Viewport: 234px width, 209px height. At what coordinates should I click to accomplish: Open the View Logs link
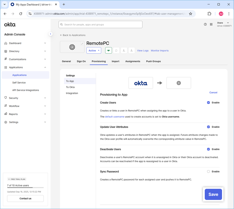click(143, 51)
